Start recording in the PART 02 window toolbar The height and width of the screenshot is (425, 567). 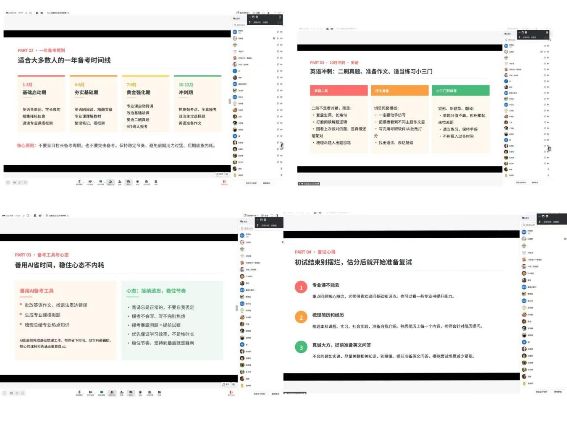pos(137,182)
